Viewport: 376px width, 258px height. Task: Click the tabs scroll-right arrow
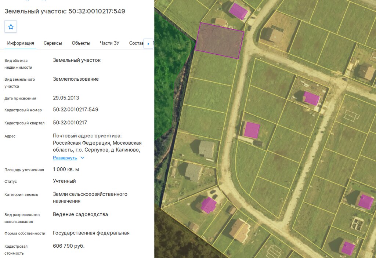148,44
